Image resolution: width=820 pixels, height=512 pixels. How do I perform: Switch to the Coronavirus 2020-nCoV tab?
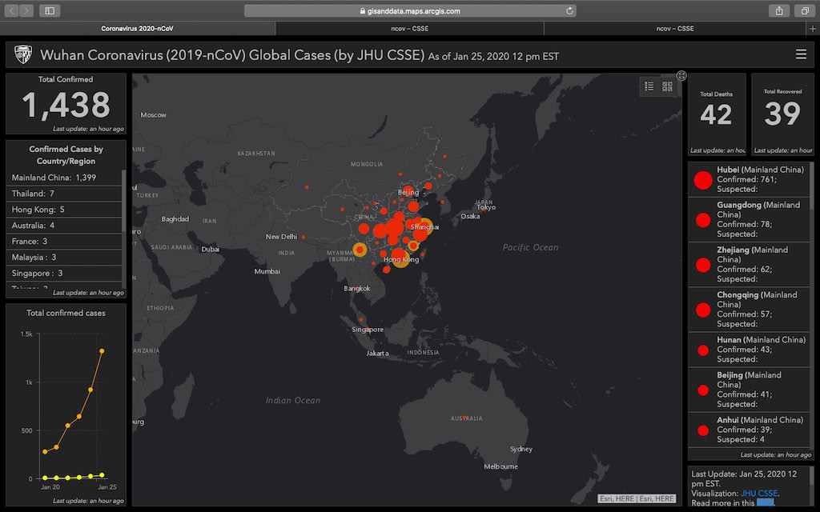point(138,28)
